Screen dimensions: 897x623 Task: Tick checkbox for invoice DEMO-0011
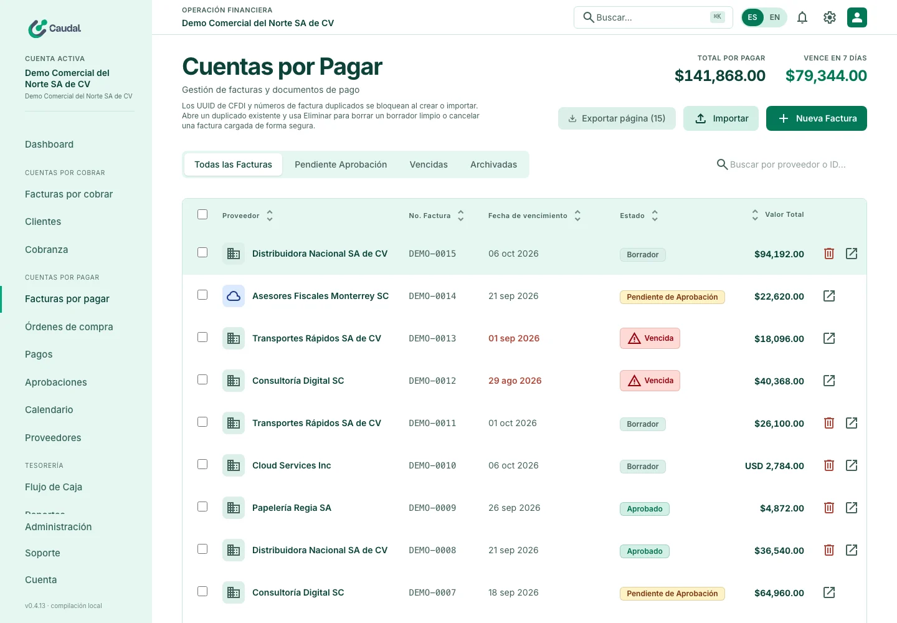(x=202, y=422)
